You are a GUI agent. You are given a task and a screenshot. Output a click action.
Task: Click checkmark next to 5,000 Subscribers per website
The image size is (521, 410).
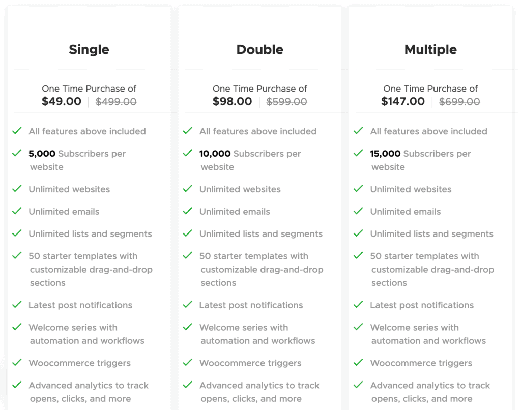pyautogui.click(x=17, y=153)
